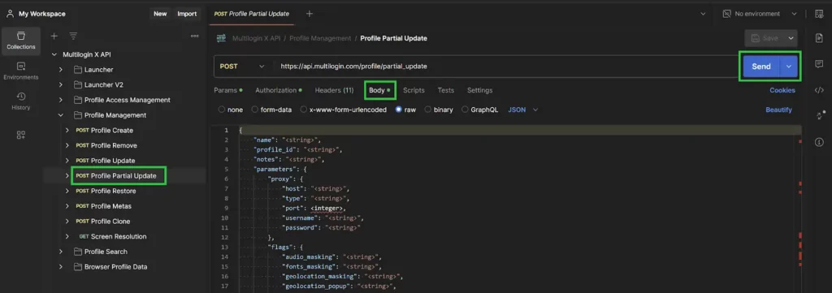Viewport: 832px width, 293px height.
Task: Open the configure sidebar apps icon
Action: click(x=20, y=135)
